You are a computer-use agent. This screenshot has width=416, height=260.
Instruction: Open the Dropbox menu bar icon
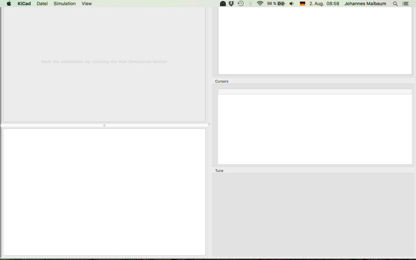[231, 4]
